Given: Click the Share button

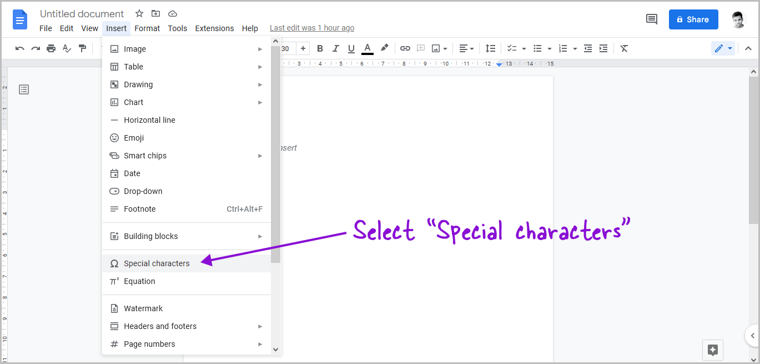Looking at the screenshot, I should coord(693,19).
